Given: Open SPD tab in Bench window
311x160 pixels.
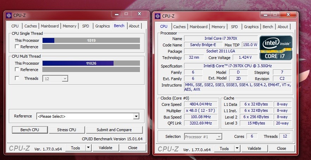Looking at the screenshot, I should click(85, 26).
